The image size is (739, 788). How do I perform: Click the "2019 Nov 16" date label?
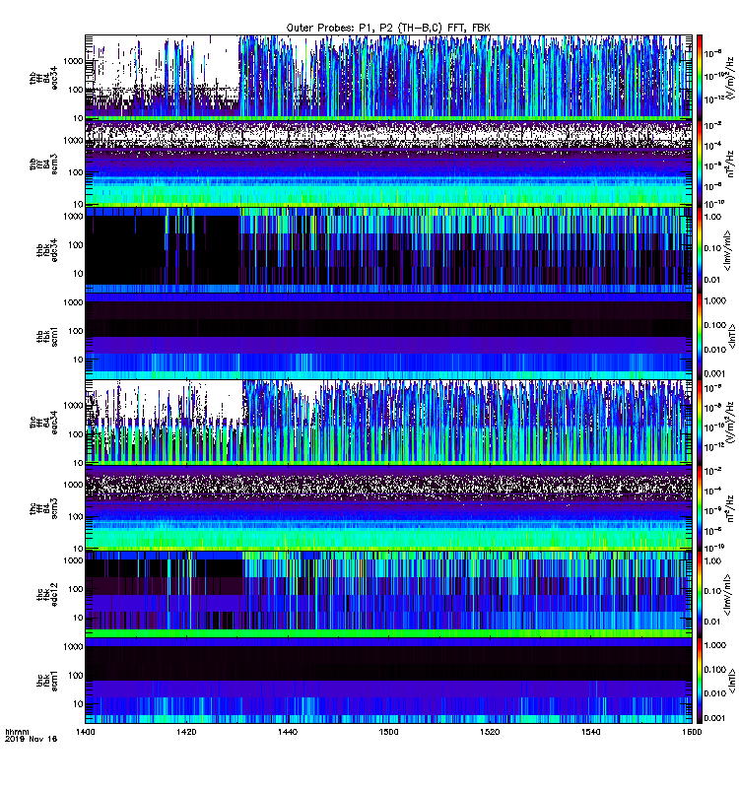(x=31, y=739)
